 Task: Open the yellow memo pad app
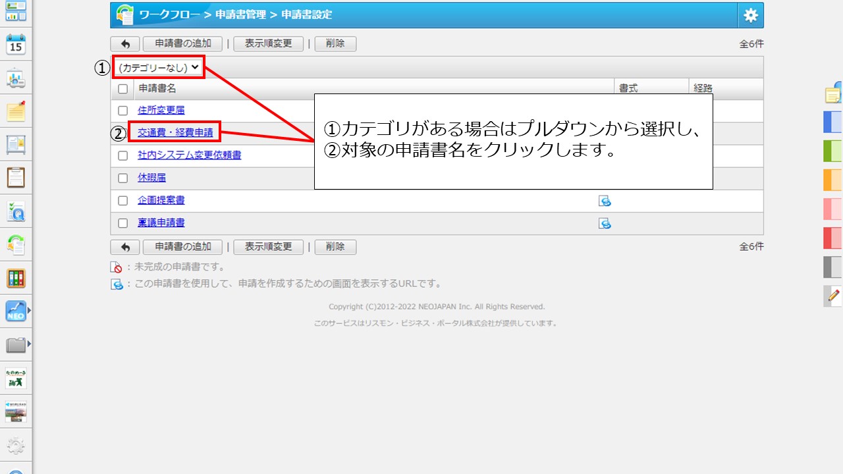(x=16, y=111)
